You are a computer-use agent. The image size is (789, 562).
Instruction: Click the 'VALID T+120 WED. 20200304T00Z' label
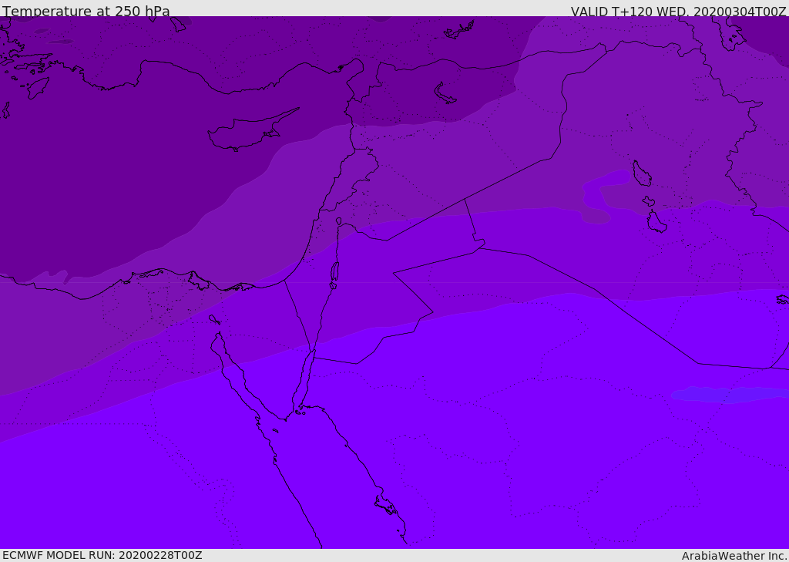(x=678, y=11)
